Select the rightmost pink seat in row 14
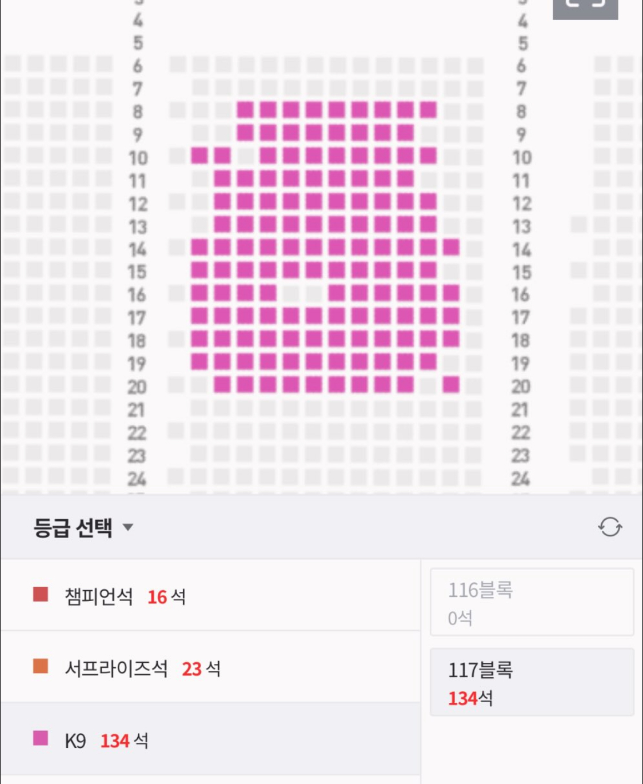 [x=451, y=247]
